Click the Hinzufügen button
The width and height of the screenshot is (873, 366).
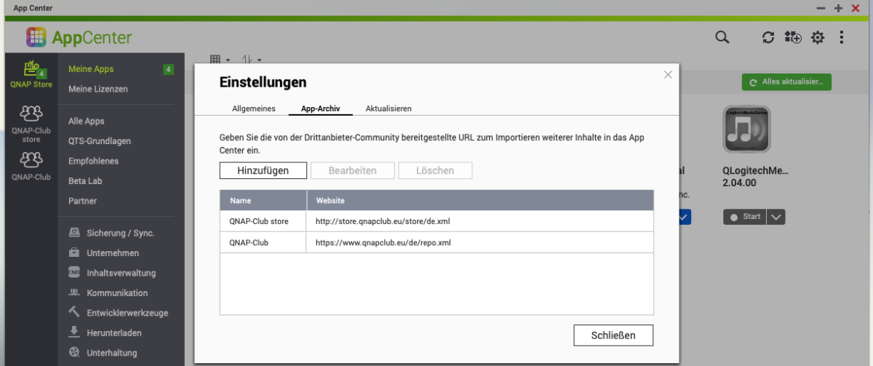click(x=263, y=170)
